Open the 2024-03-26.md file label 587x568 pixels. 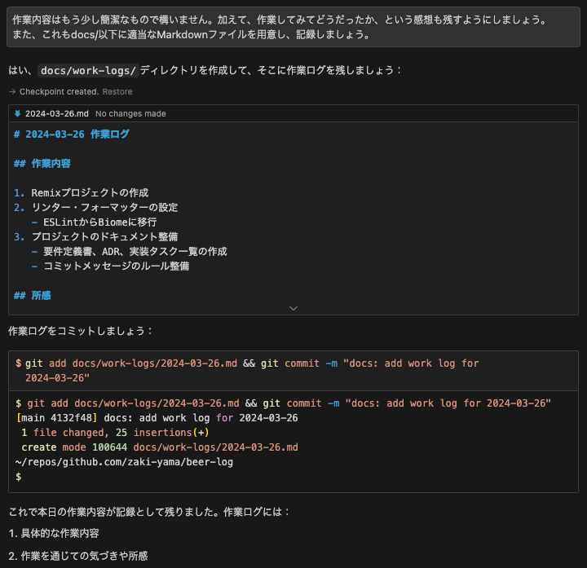(57, 114)
